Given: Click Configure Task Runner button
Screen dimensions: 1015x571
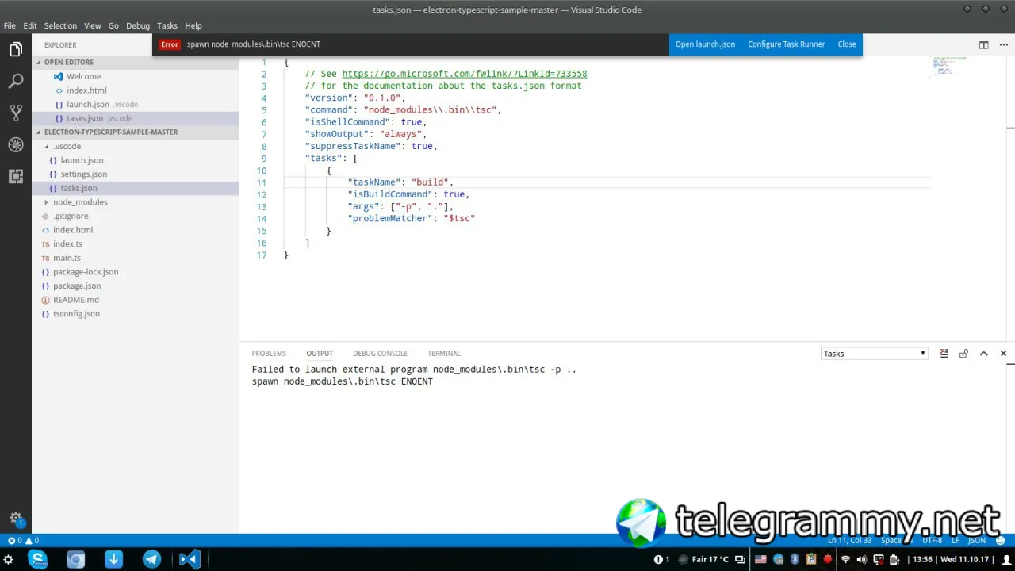Looking at the screenshot, I should (x=787, y=44).
